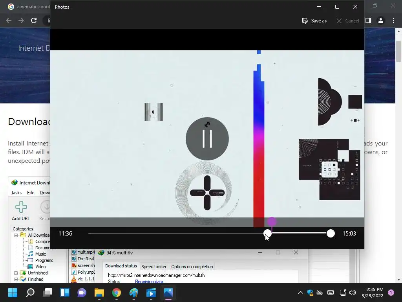The image size is (402, 302).
Task: Select the vlc-1.1.1 file row
Action: pyautogui.click(x=83, y=279)
